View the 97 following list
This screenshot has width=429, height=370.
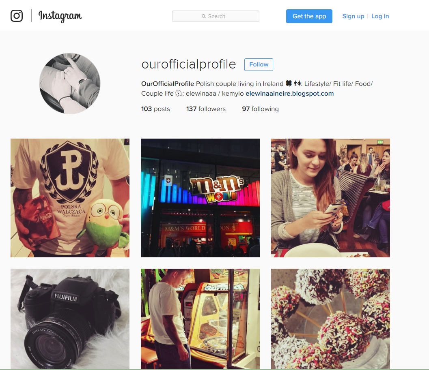pyautogui.click(x=260, y=109)
